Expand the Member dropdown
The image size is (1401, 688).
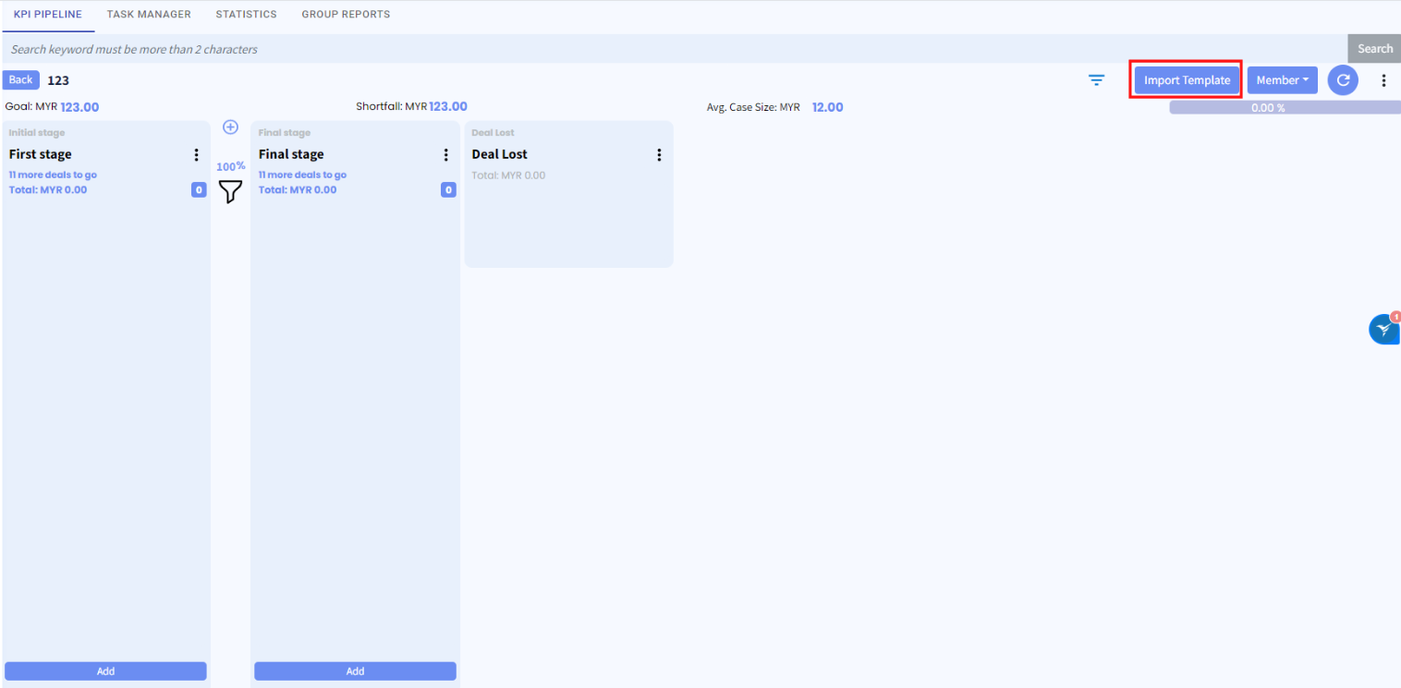tap(1282, 80)
